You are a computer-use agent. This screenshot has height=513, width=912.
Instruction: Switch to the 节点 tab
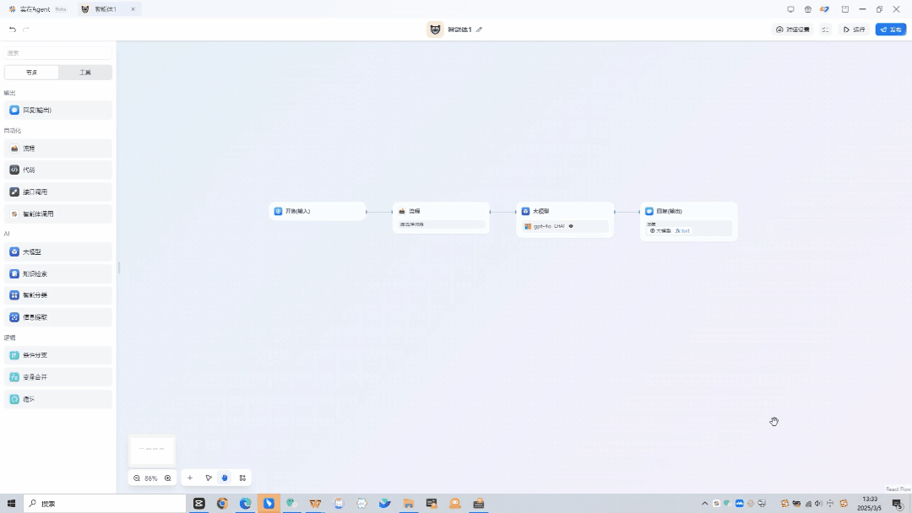click(x=31, y=73)
